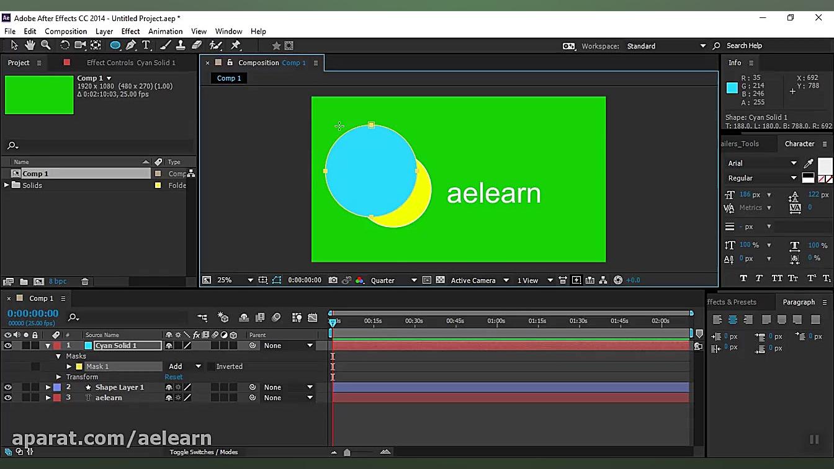Hide the Shape Layer 1 layer
This screenshot has width=834, height=469.
click(7, 387)
